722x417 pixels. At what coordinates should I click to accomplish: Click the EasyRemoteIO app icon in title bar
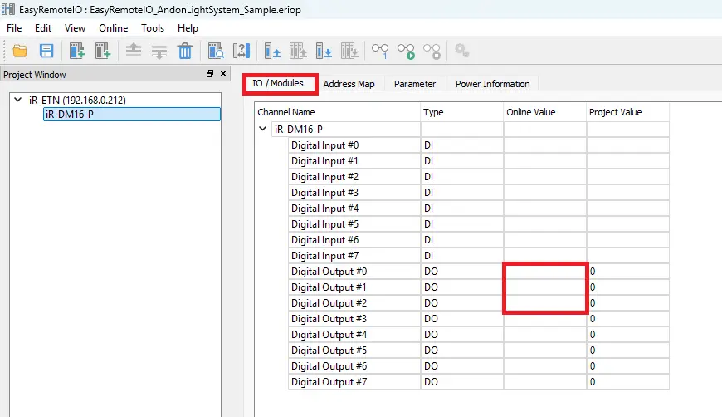pos(8,9)
